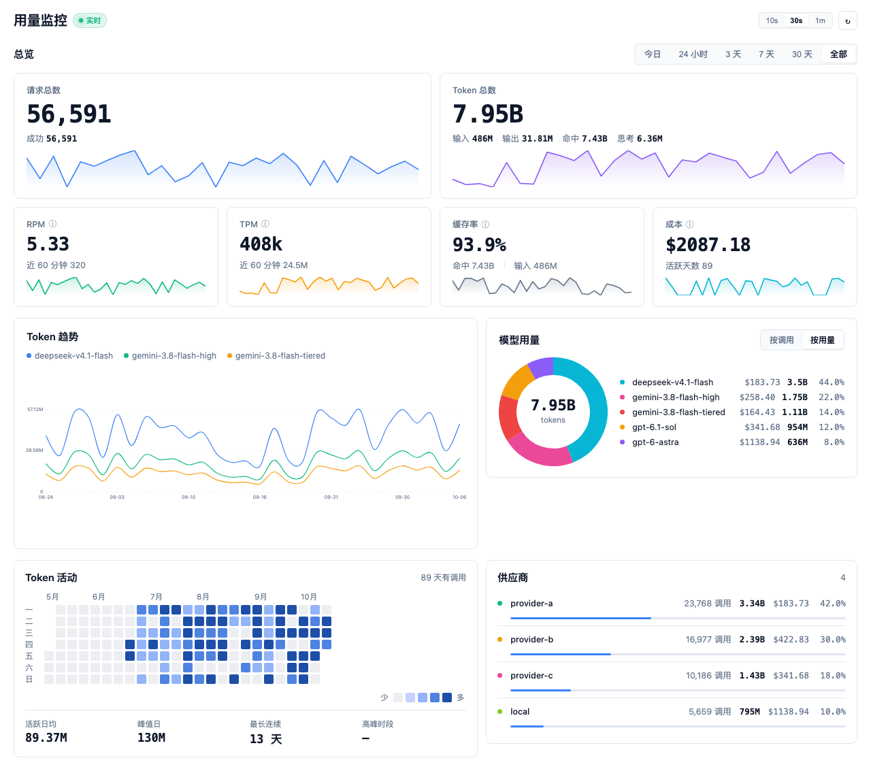The height and width of the screenshot is (769, 871).
Task: Choose the 24 小时 range tab
Action: coord(693,54)
